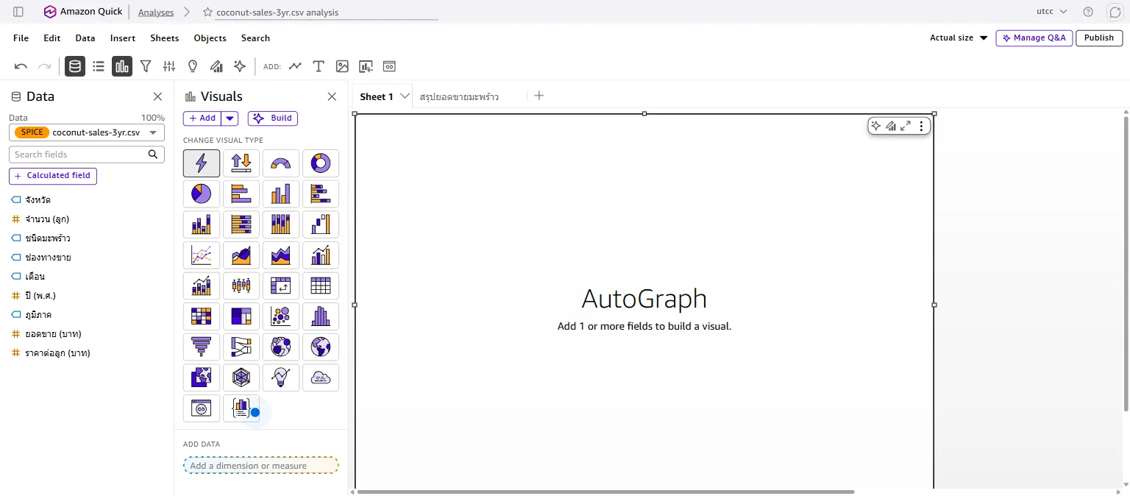Open the Parameters sliders icon

pyautogui.click(x=169, y=66)
